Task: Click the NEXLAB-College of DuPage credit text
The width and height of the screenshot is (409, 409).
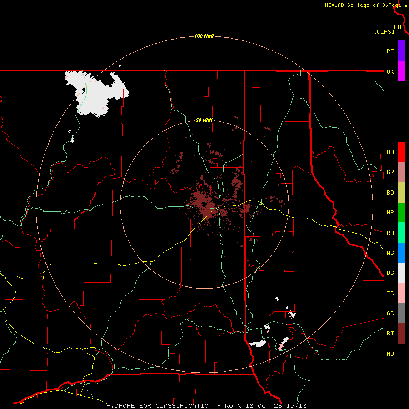Action: point(363,5)
